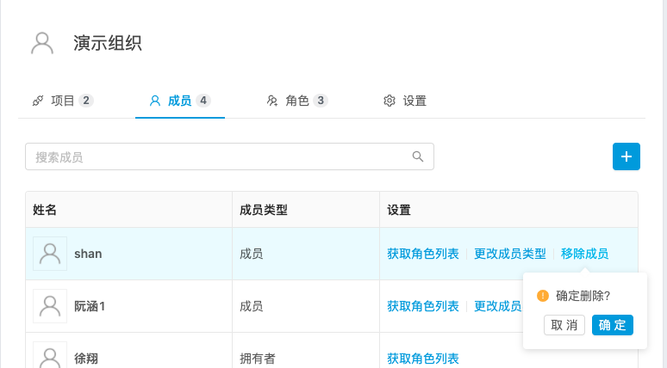667x368 pixels.
Task: Click 获取角色列表 link for 徐翔
Action: pyautogui.click(x=423, y=359)
